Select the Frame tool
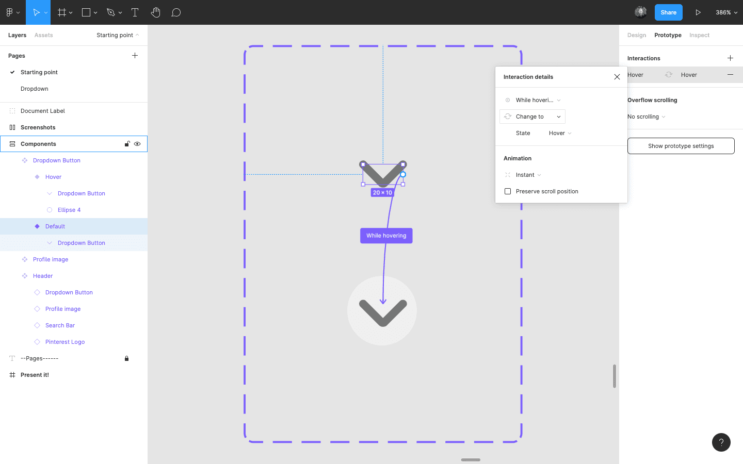This screenshot has height=464, width=743. [62, 12]
